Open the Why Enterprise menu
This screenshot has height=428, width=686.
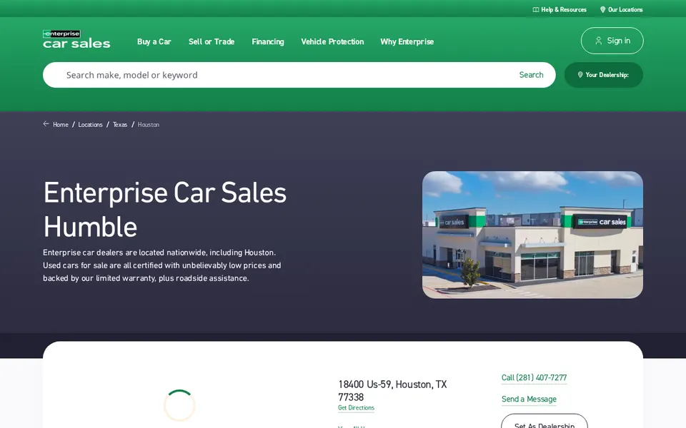[x=407, y=41]
